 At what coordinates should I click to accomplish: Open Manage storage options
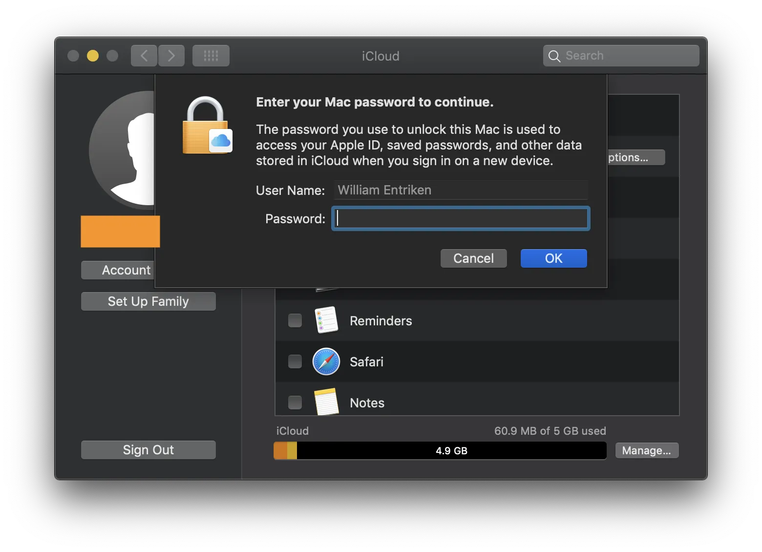coord(647,450)
